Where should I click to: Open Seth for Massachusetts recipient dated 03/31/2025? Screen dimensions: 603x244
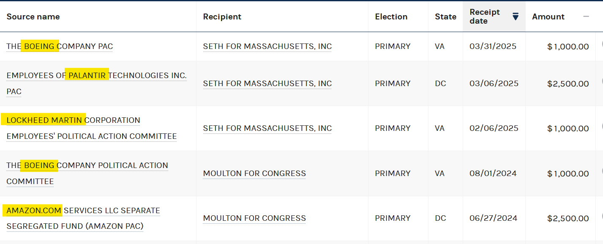point(267,46)
